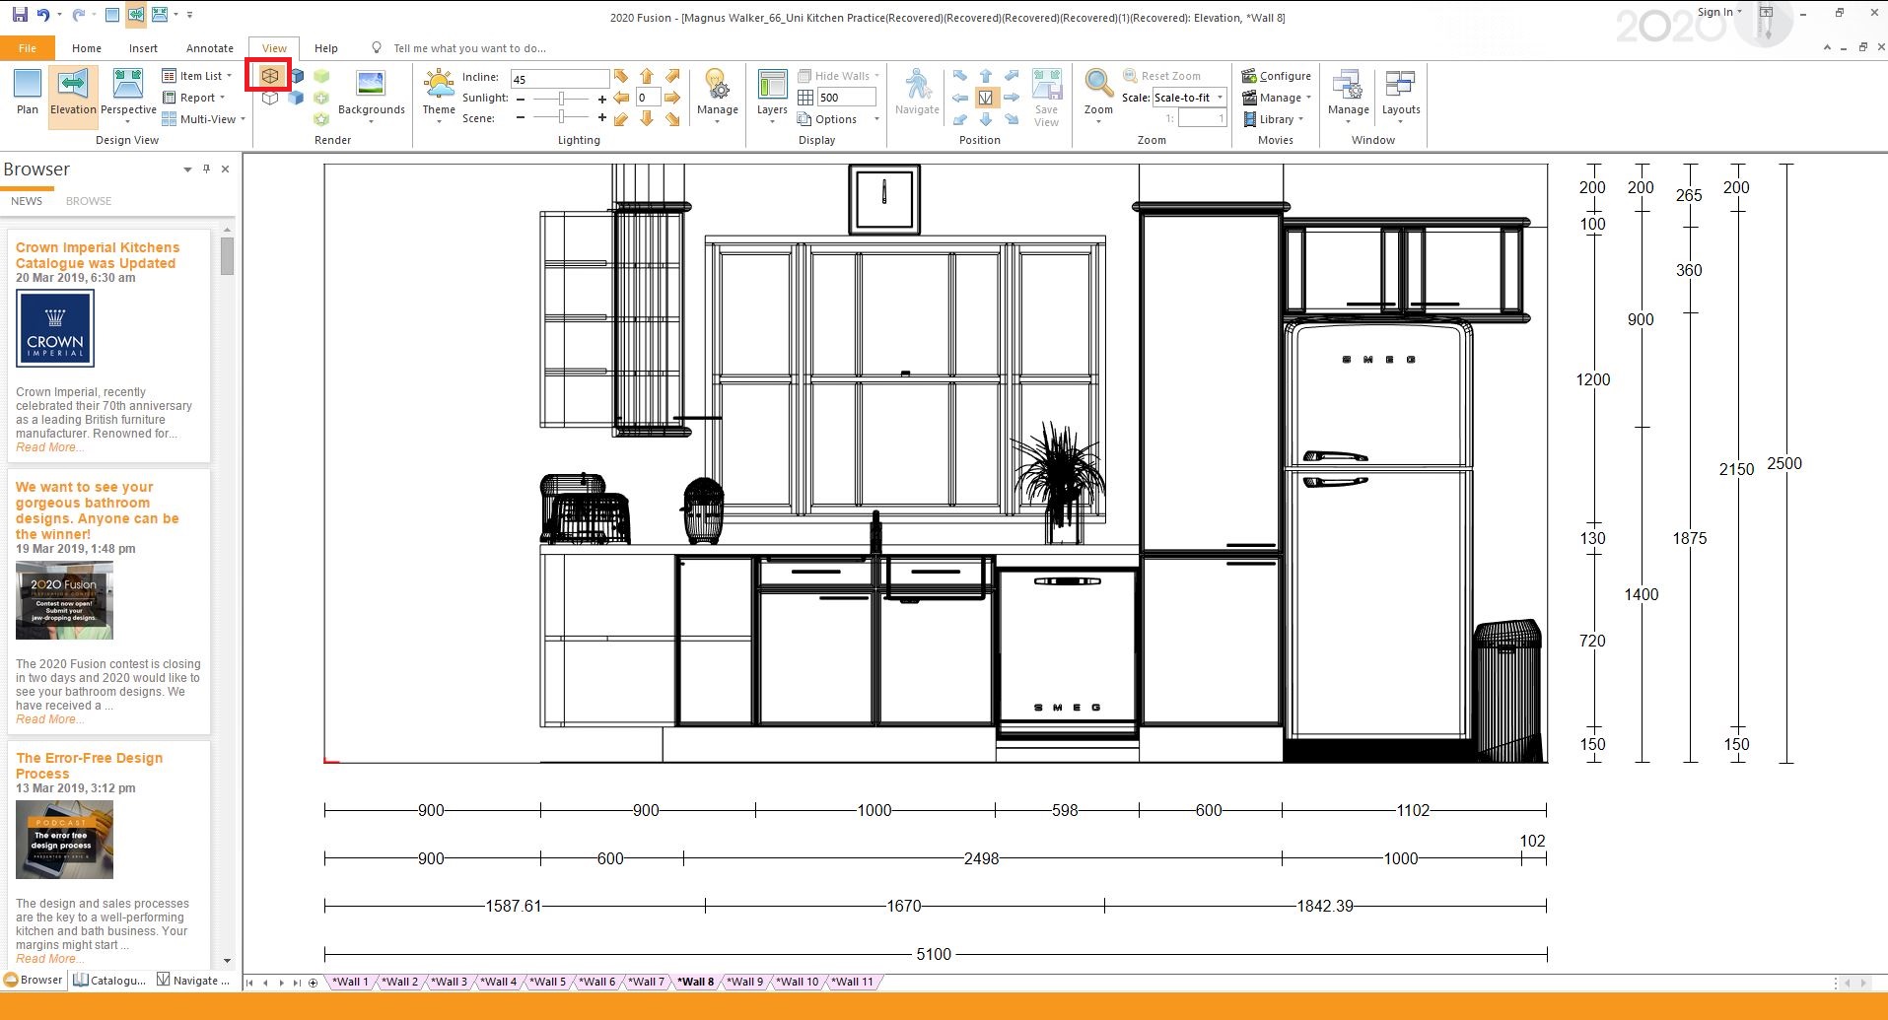Toggle the green star render option
Screen dimensions: 1888x1020
click(x=321, y=119)
